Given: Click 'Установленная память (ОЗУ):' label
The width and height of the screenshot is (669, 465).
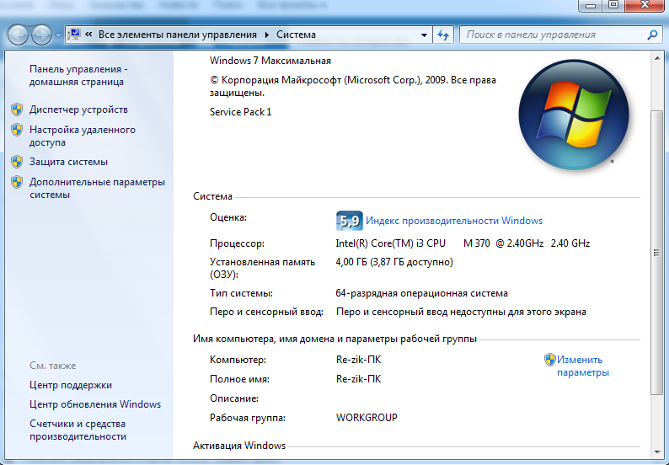Looking at the screenshot, I should [x=262, y=268].
